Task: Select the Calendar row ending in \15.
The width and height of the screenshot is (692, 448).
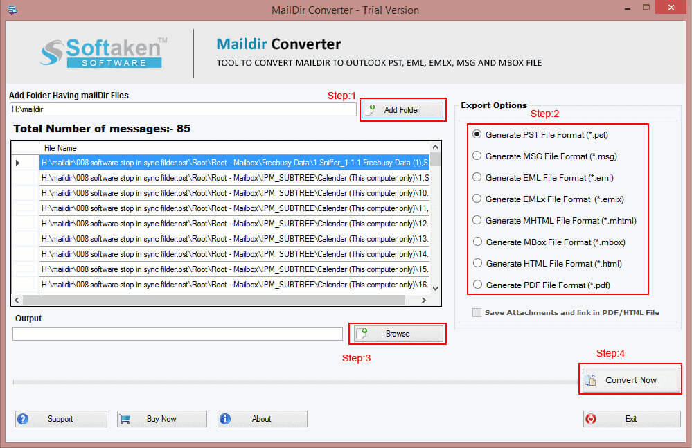Action: tap(234, 269)
